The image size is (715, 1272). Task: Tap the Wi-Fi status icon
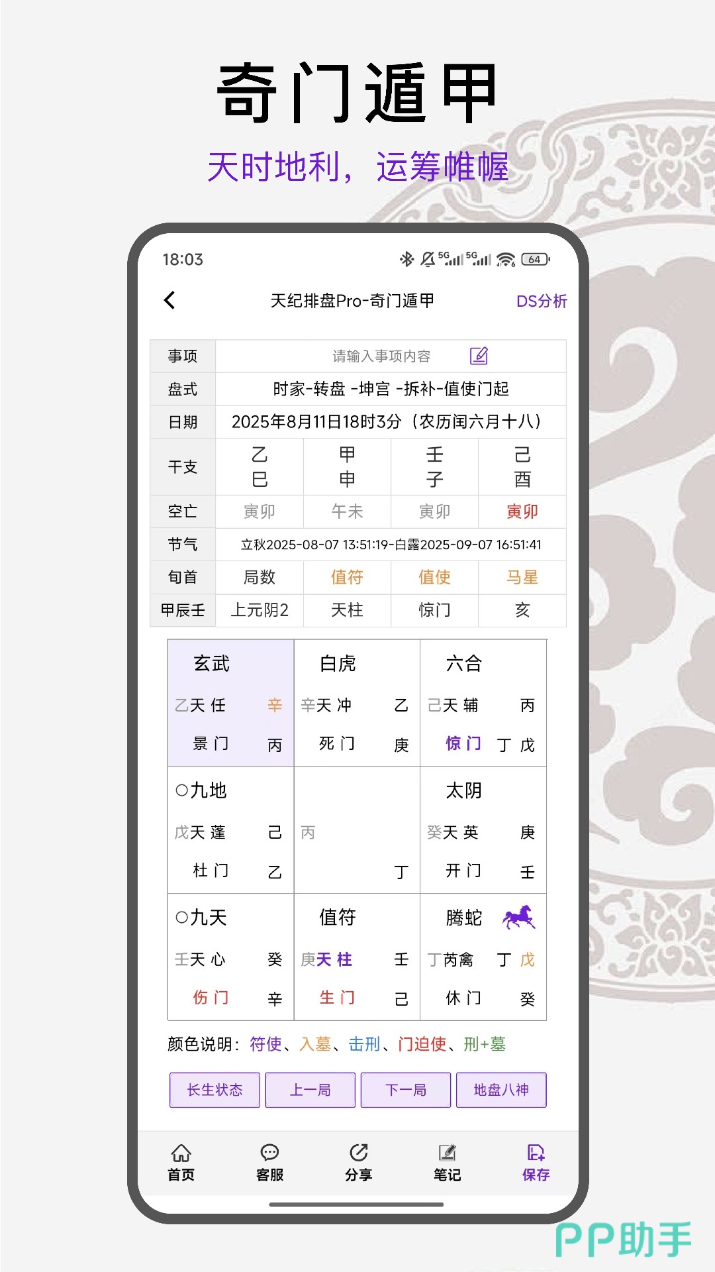(x=506, y=259)
